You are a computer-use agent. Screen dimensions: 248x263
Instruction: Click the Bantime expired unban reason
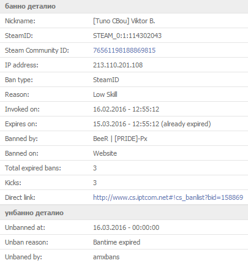116,242
